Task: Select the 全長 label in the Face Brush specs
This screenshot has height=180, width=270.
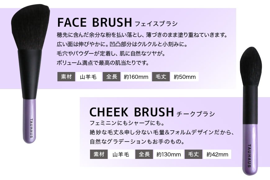Action: pyautogui.click(x=112, y=77)
